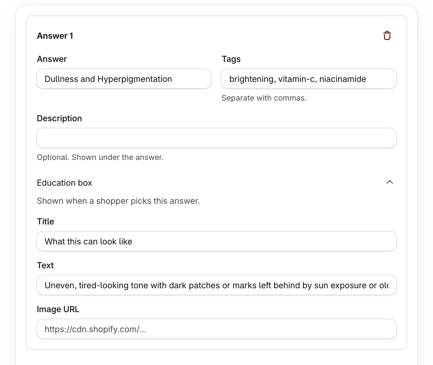Edit the Title field reading What this can look like

pyautogui.click(x=216, y=241)
